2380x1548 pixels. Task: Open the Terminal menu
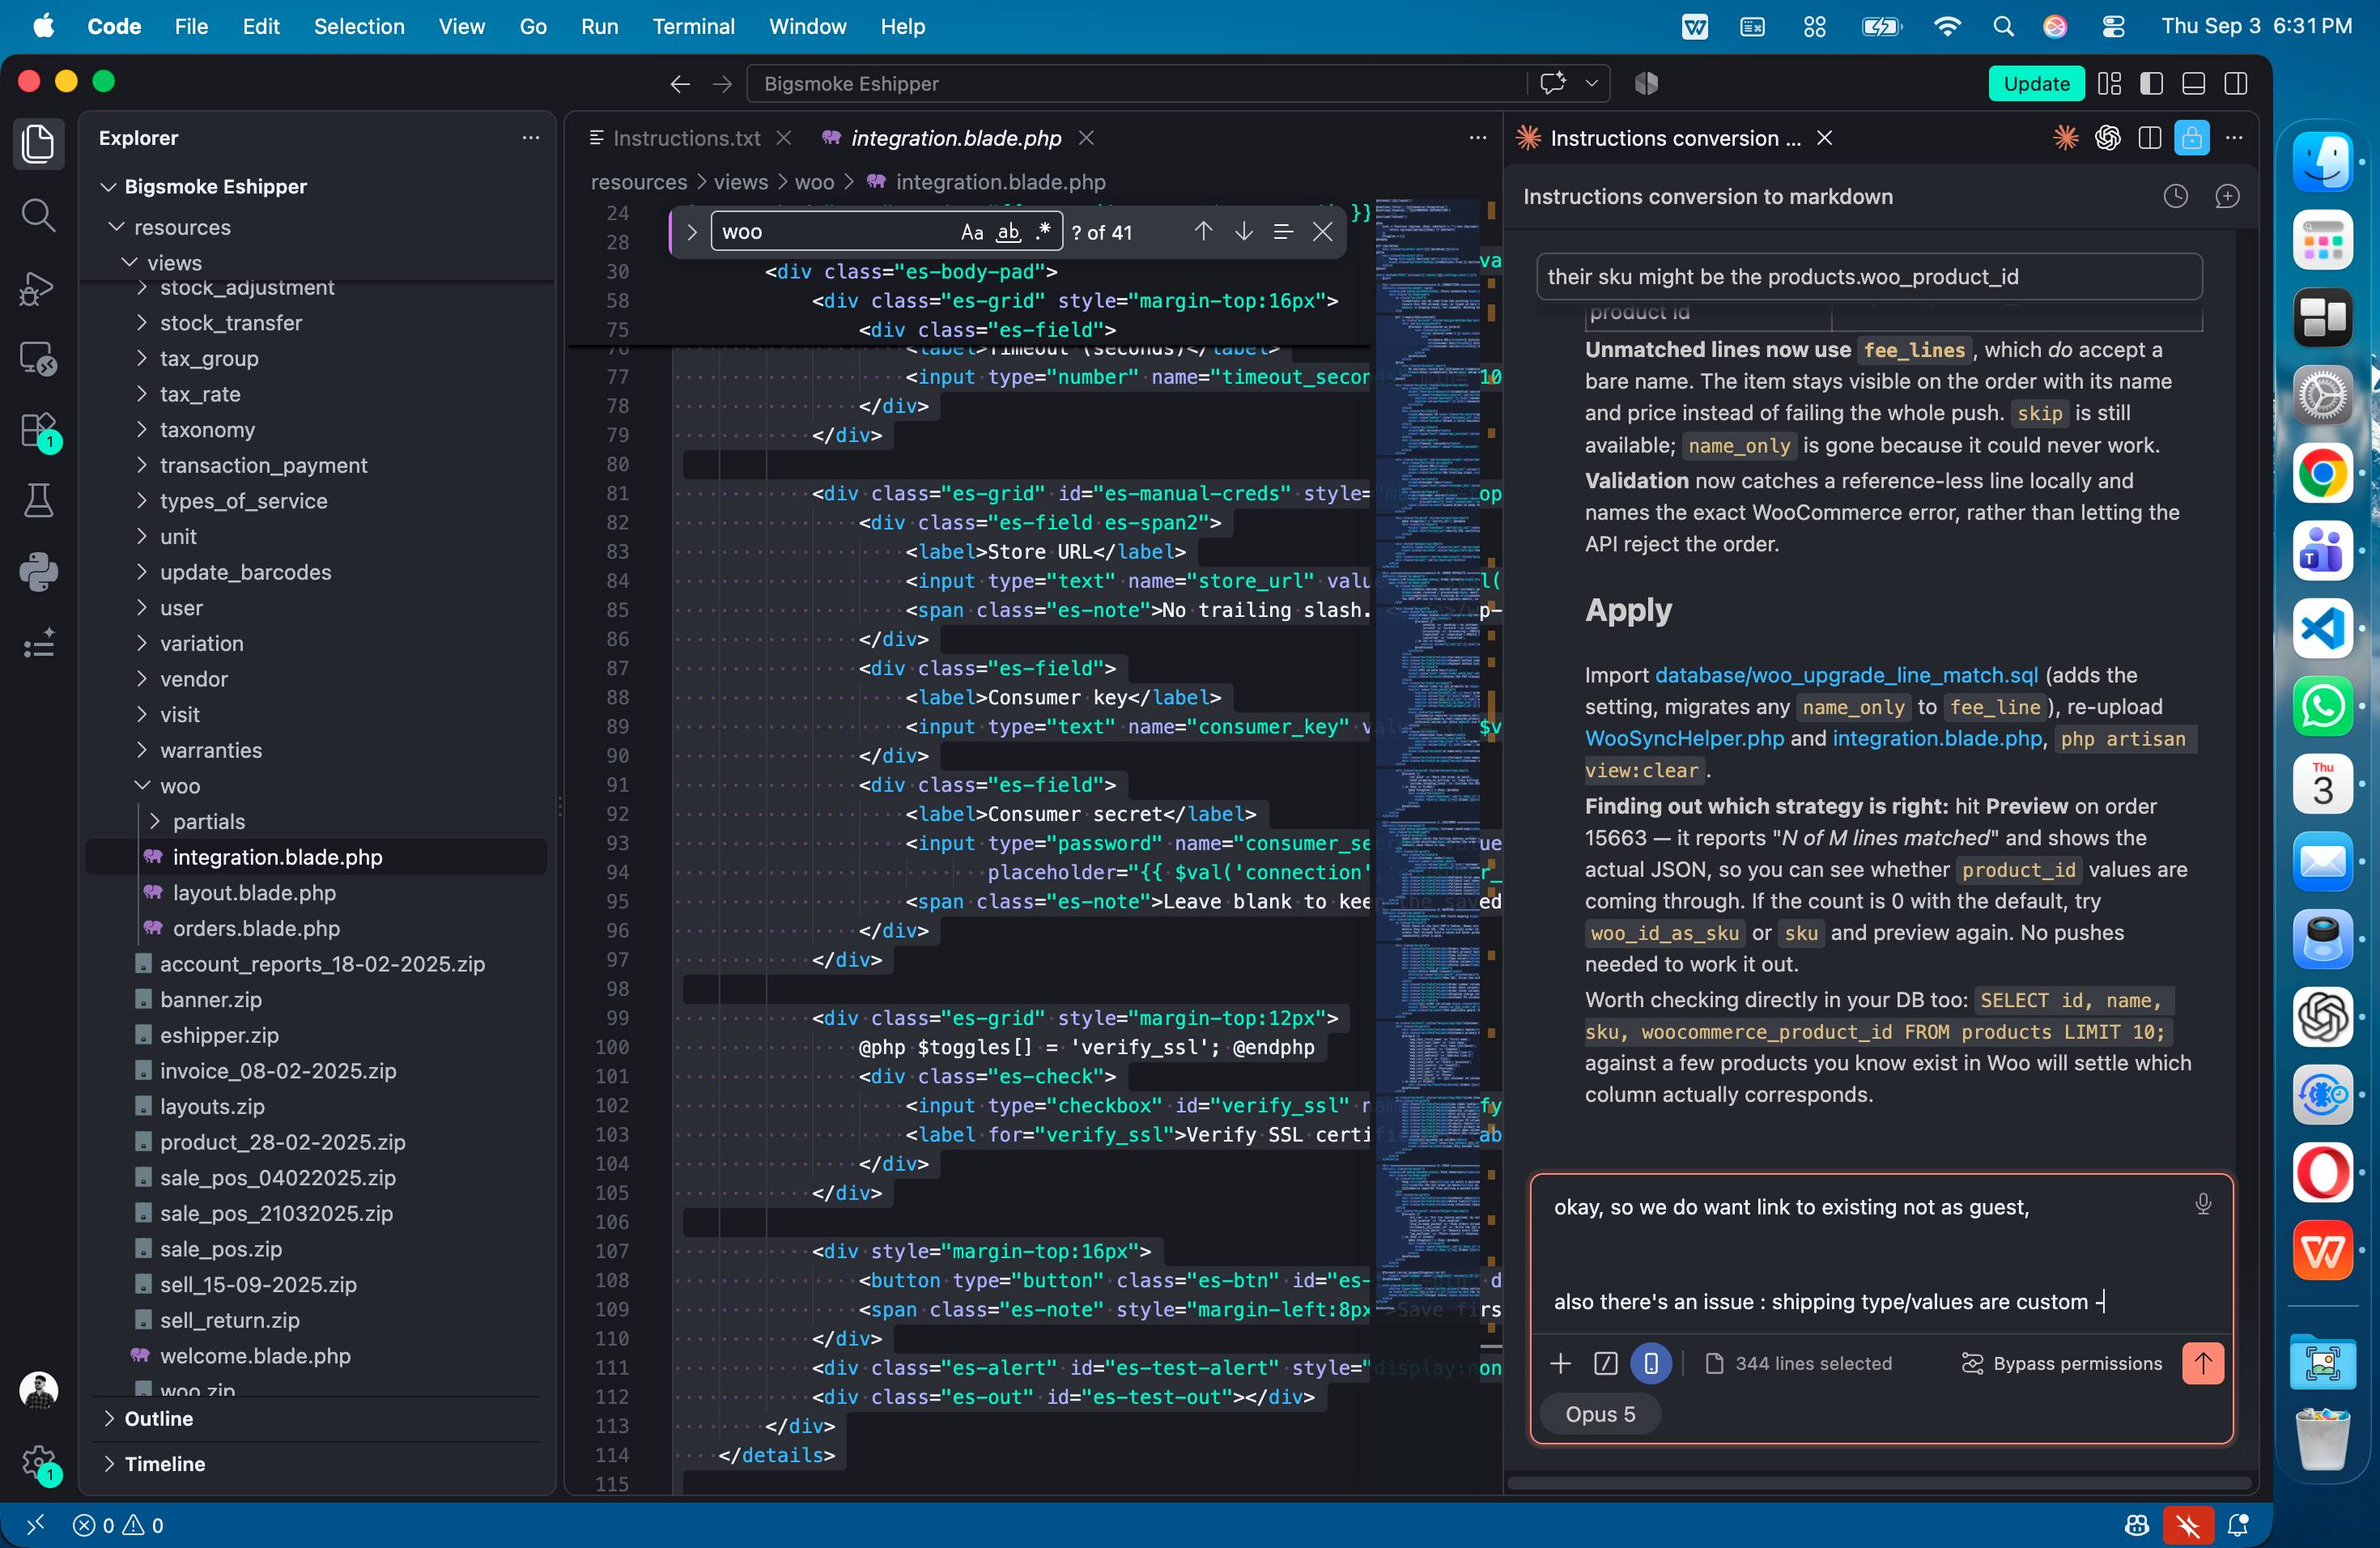click(693, 27)
